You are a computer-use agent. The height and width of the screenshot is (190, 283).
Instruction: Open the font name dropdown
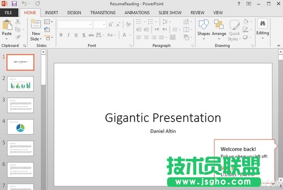pos(90,25)
